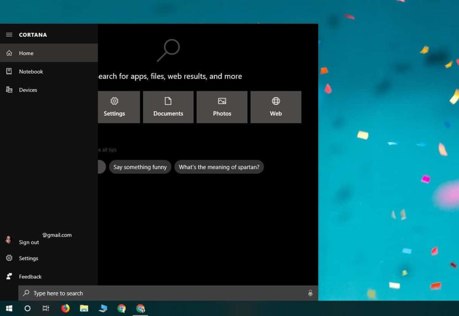Click the microphone icon in the search bar
Screen dimensions: 459x316
tap(311, 293)
